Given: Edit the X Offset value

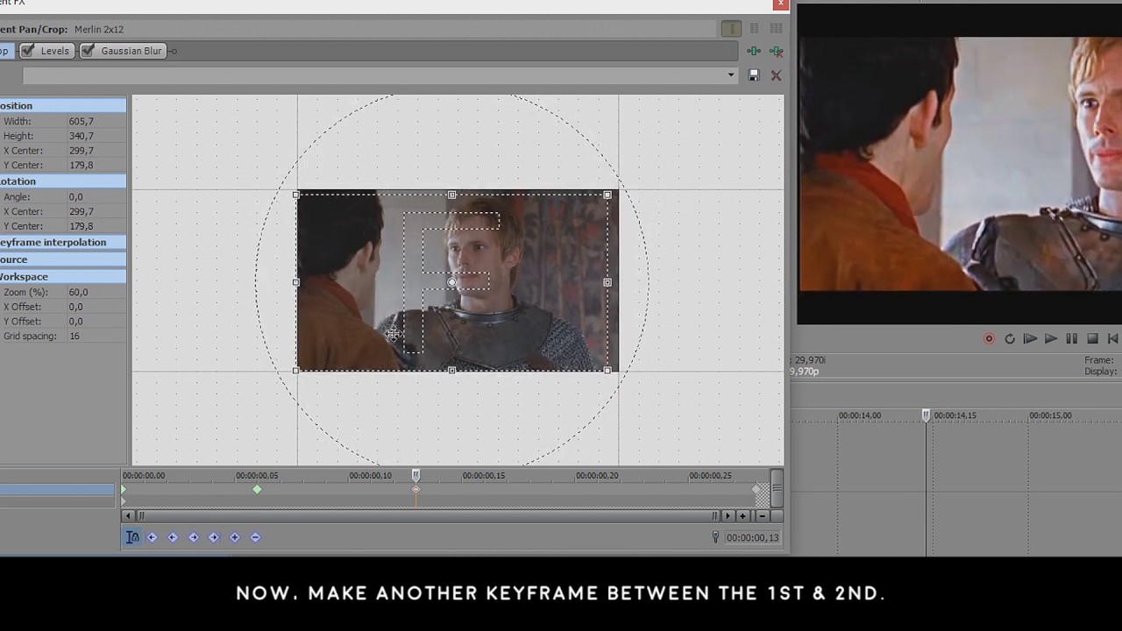Looking at the screenshot, I should pos(95,307).
